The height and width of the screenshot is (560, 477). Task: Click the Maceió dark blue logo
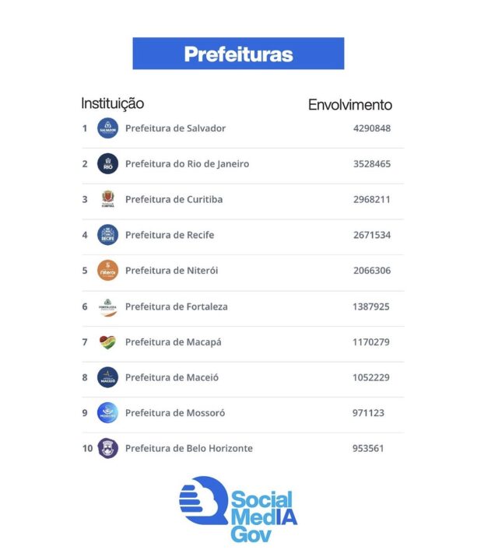(x=107, y=377)
